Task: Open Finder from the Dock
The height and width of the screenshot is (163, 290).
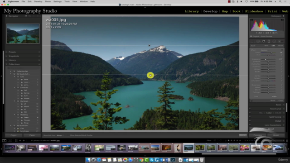Action: 88,160
